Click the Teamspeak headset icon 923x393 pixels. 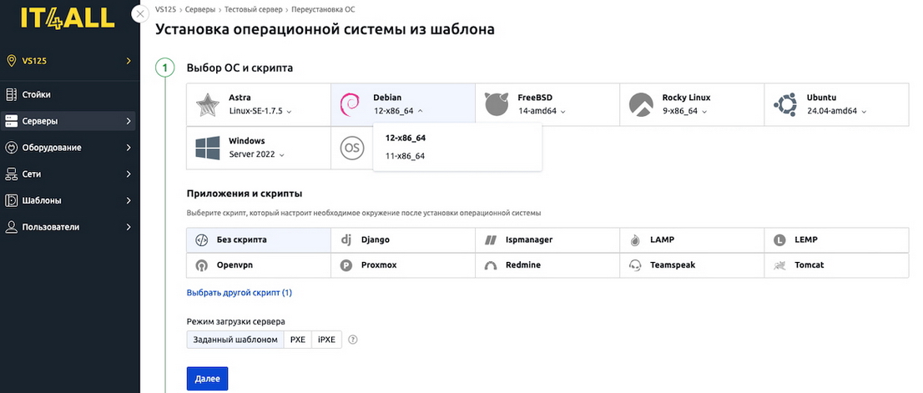pyautogui.click(x=634, y=265)
